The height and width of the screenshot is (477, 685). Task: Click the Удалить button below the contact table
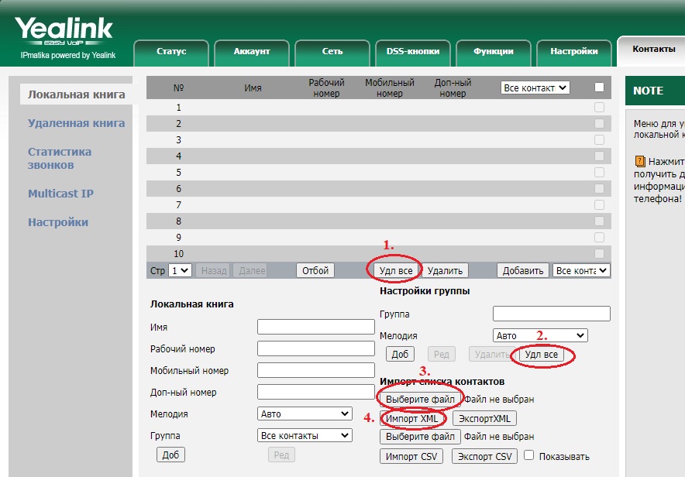pyautogui.click(x=445, y=270)
